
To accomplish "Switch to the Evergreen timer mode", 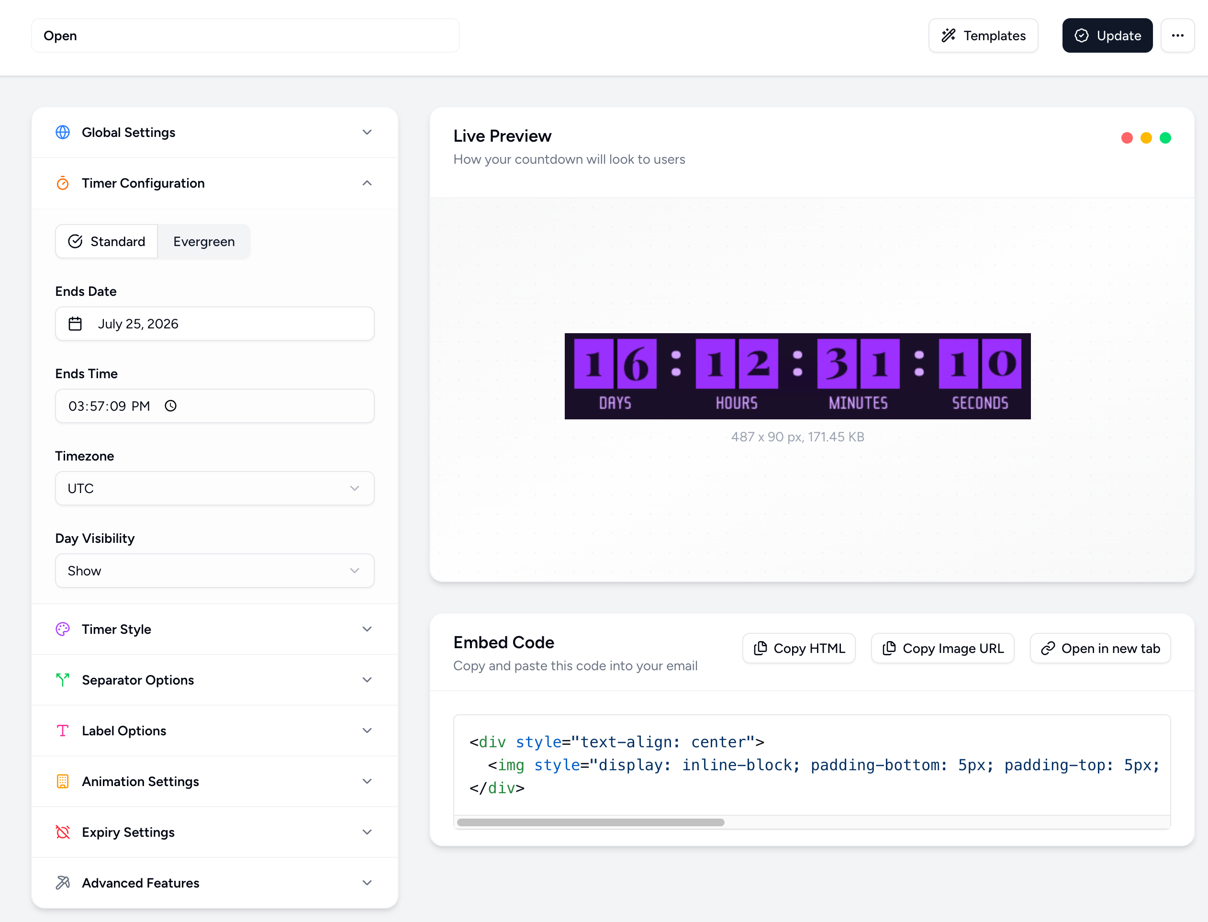I will point(203,241).
